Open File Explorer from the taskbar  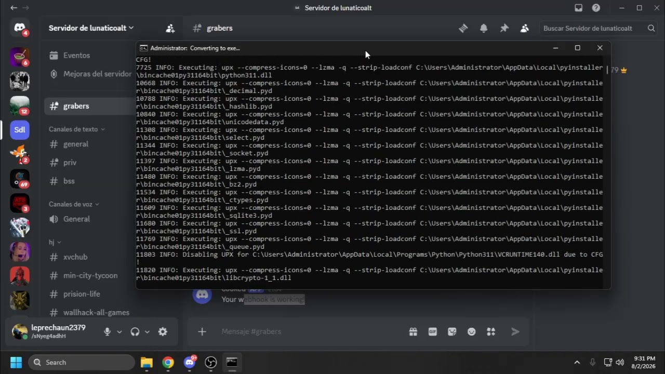(x=147, y=362)
